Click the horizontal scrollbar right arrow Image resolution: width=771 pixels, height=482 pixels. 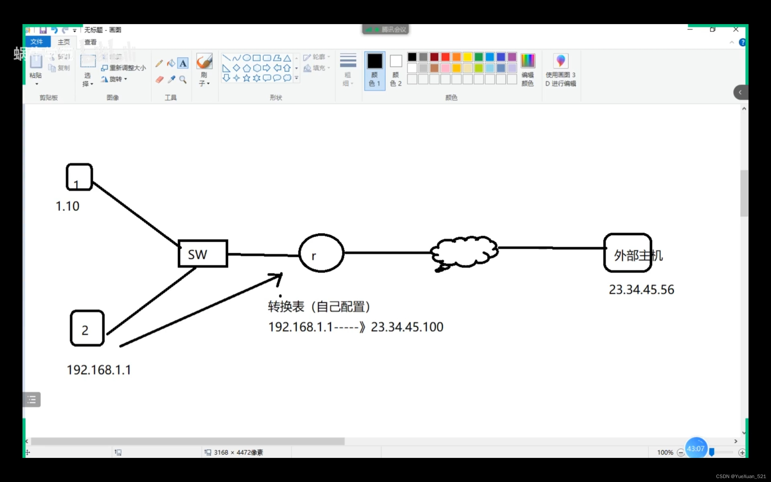pyautogui.click(x=736, y=441)
